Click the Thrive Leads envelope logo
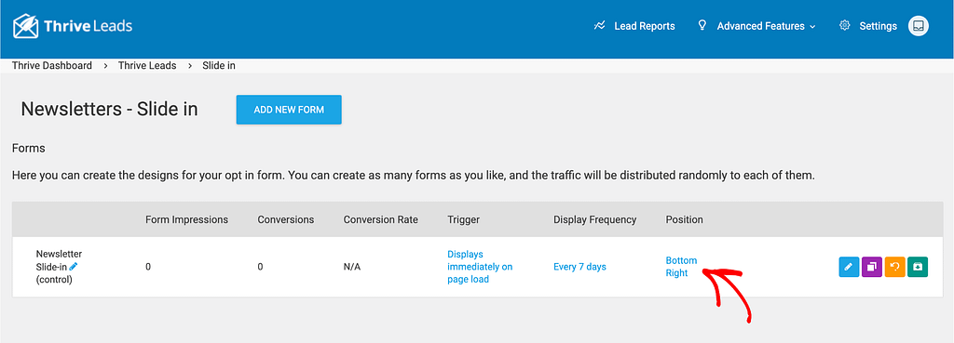This screenshot has height=343, width=954. (26, 26)
